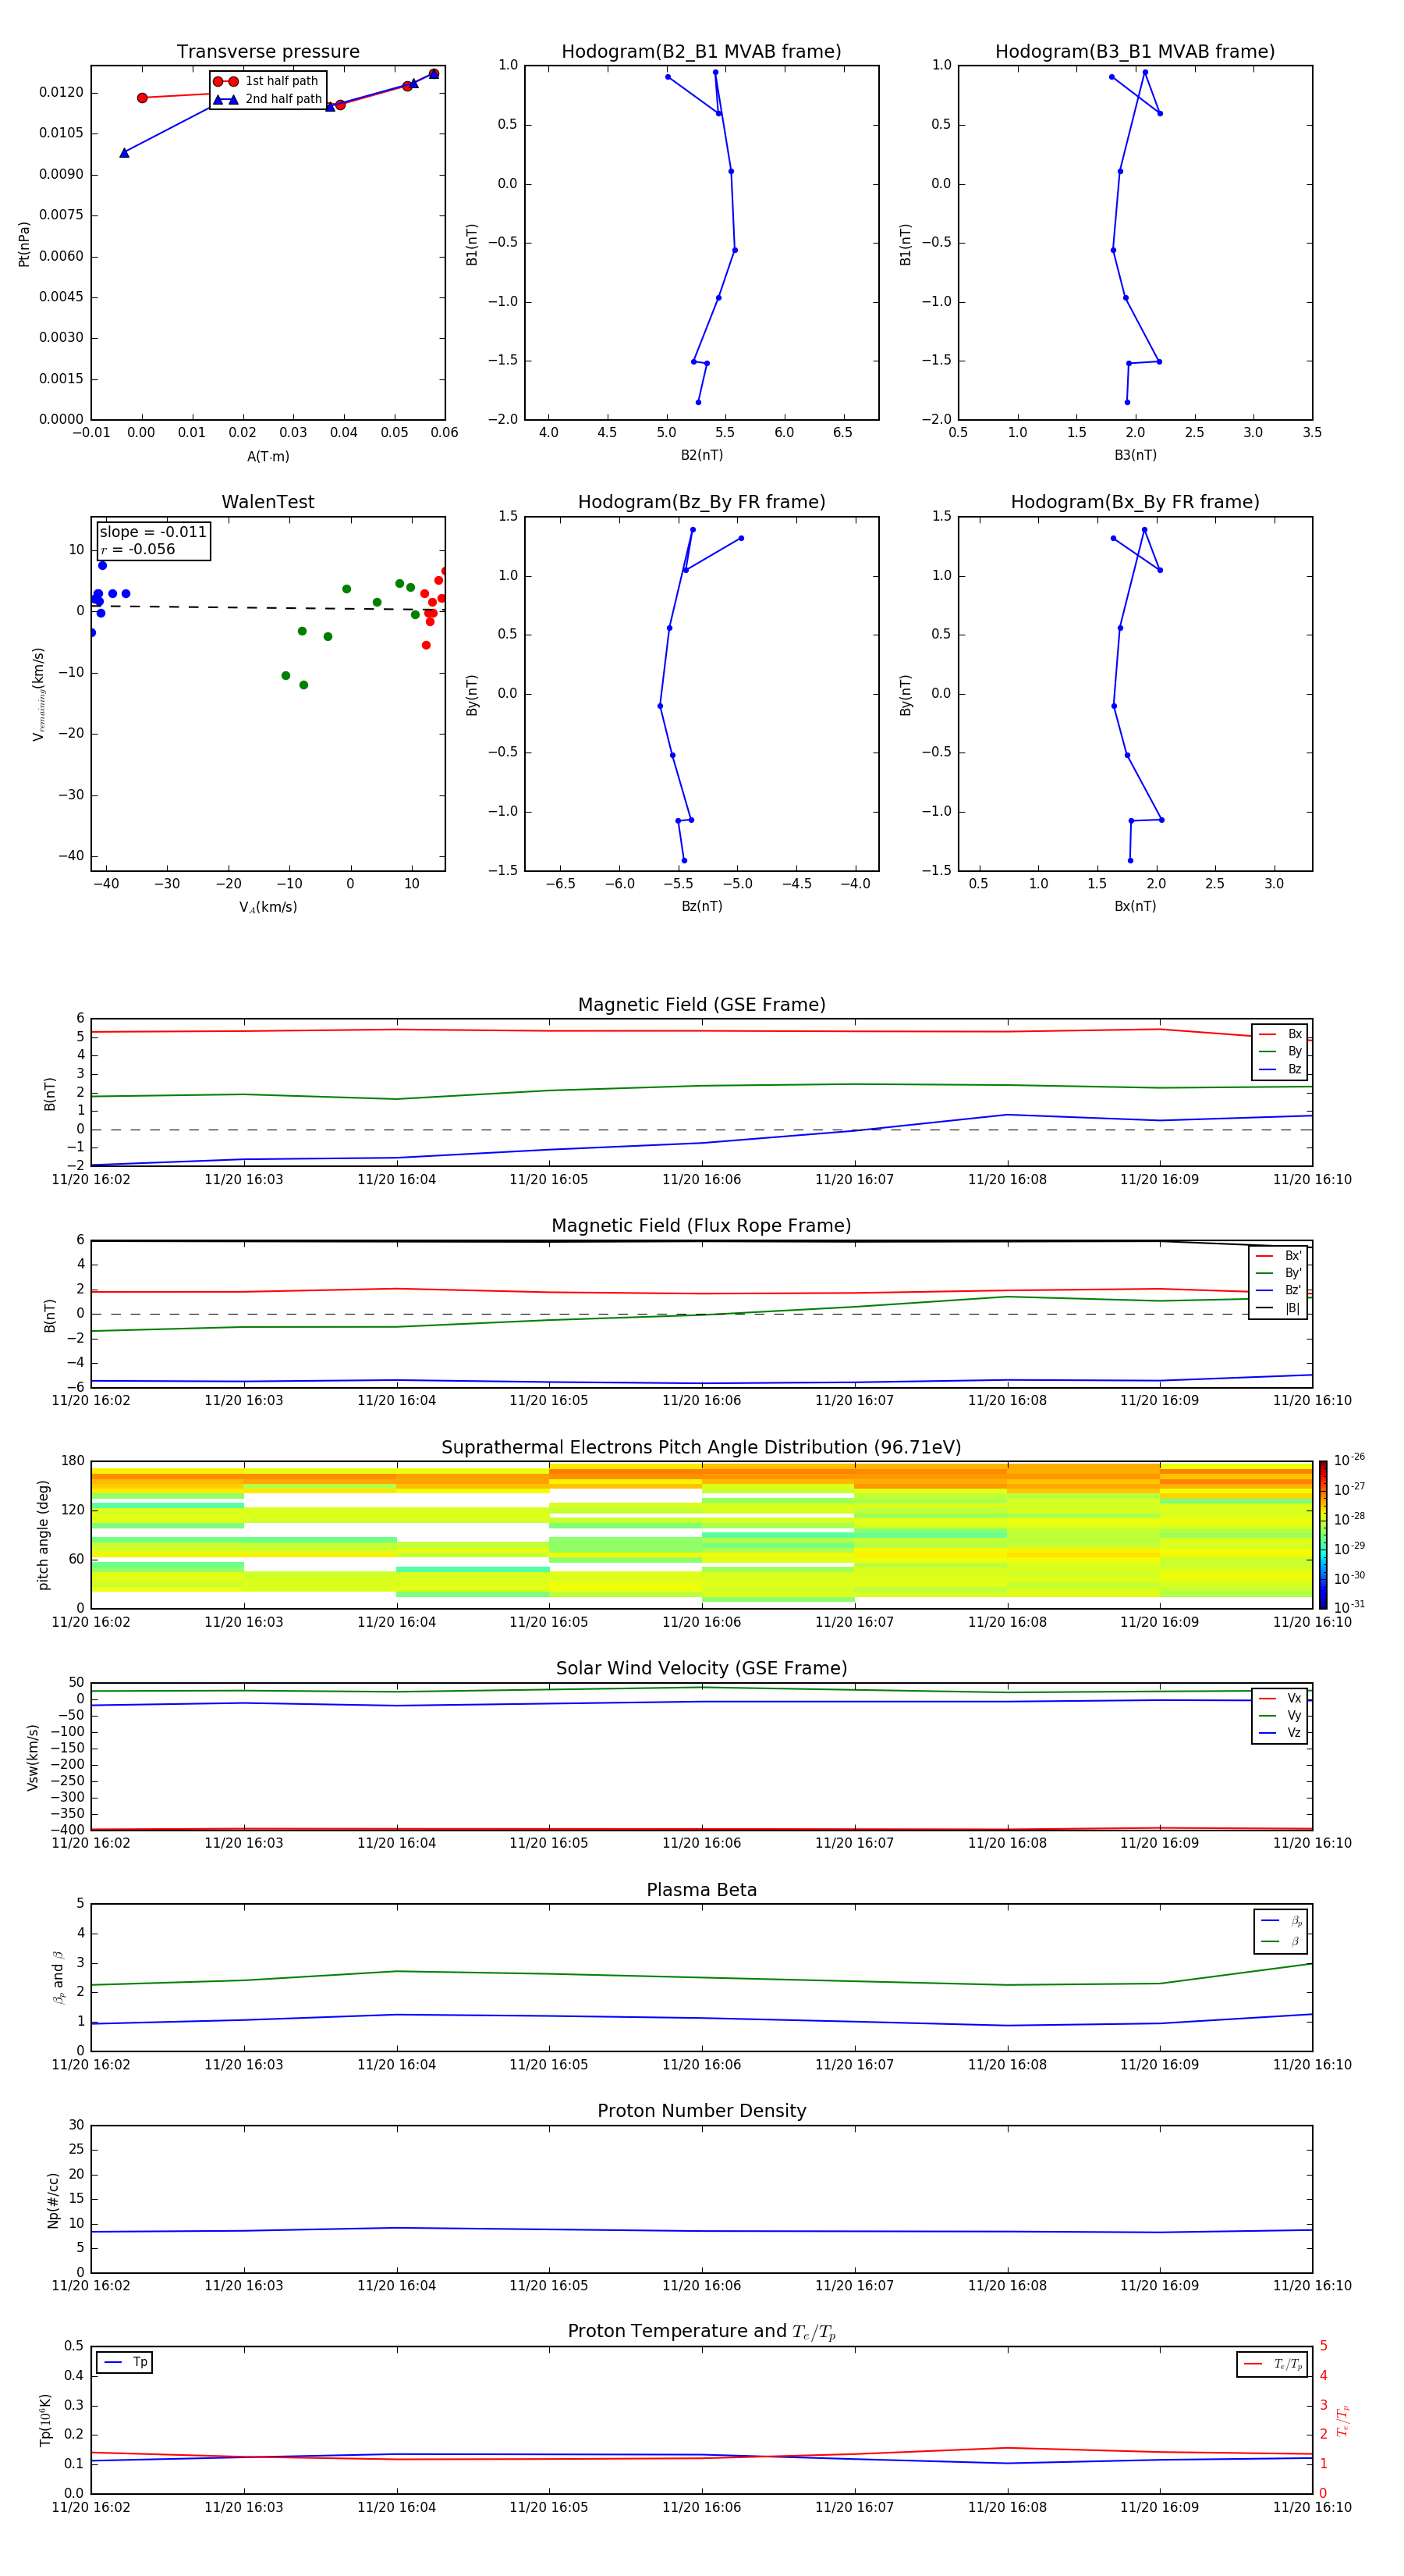
Task: Click the 'Proton Number Density' title
Action: point(701,2111)
